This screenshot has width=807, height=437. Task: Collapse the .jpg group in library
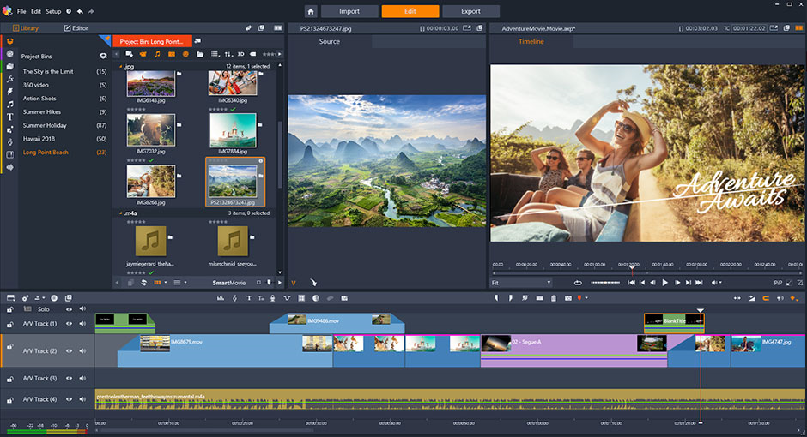coord(120,66)
